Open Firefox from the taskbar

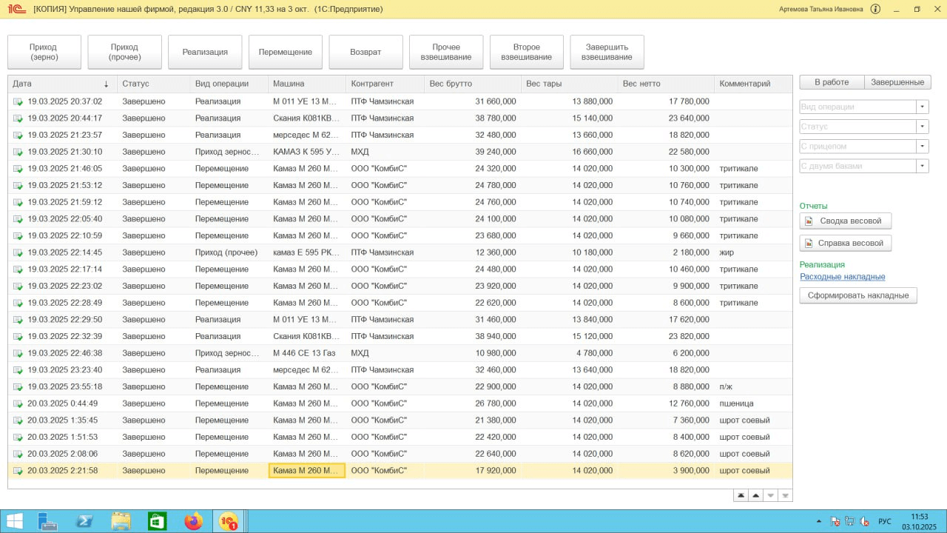coord(193,521)
